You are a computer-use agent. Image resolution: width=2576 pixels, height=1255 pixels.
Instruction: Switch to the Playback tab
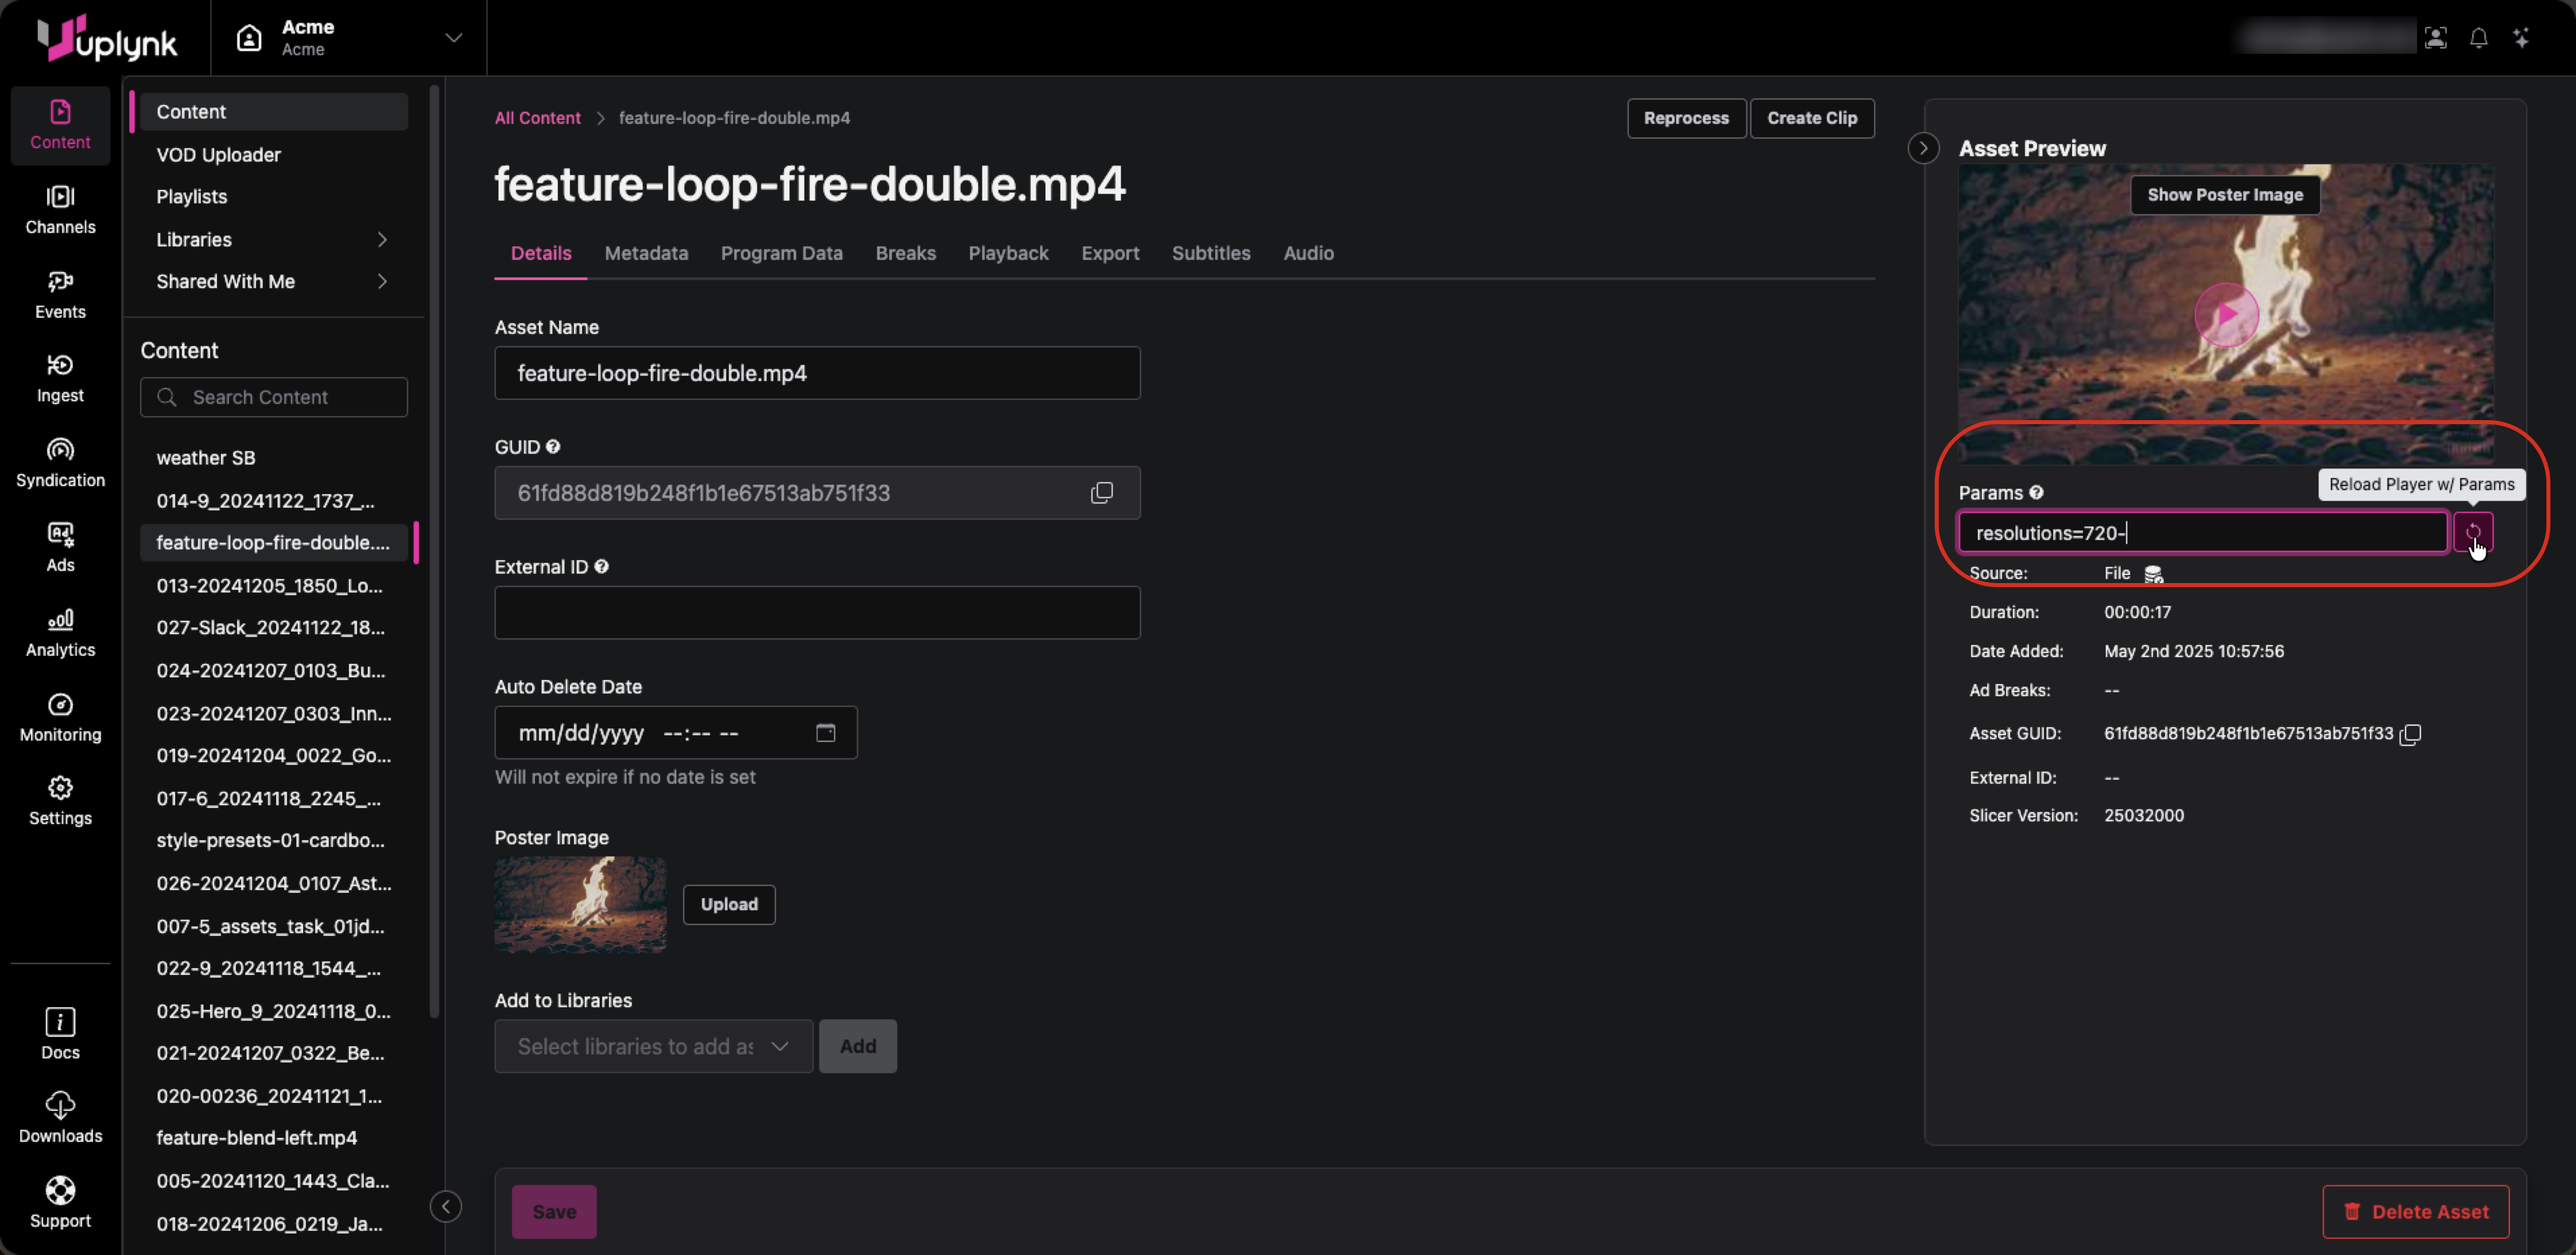tap(1008, 254)
